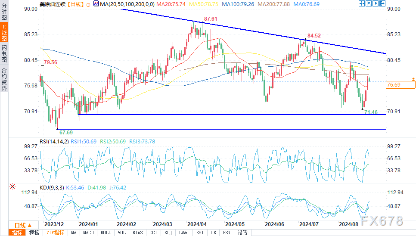
Task: Choose the MACD indicator button
Action: pos(88,233)
